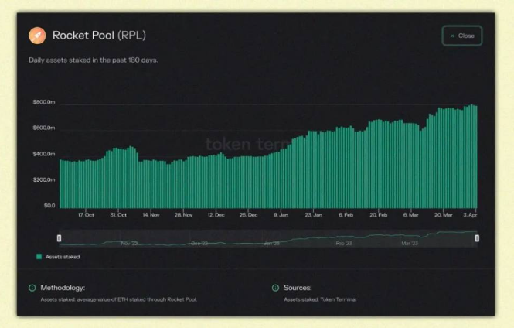Viewport: 514px width, 328px height.
Task: Click the first bar at chart's left edge
Action: pos(60,184)
